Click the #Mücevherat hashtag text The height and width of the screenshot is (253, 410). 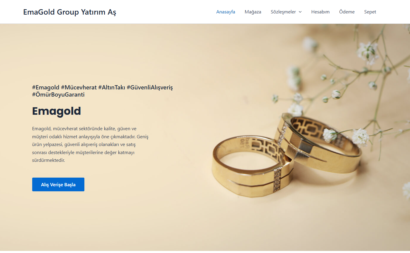tap(79, 88)
